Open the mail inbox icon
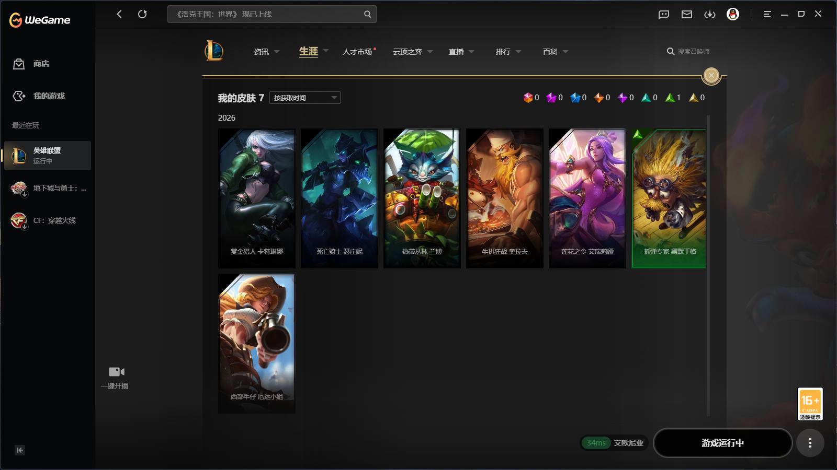Image resolution: width=837 pixels, height=470 pixels. click(687, 15)
